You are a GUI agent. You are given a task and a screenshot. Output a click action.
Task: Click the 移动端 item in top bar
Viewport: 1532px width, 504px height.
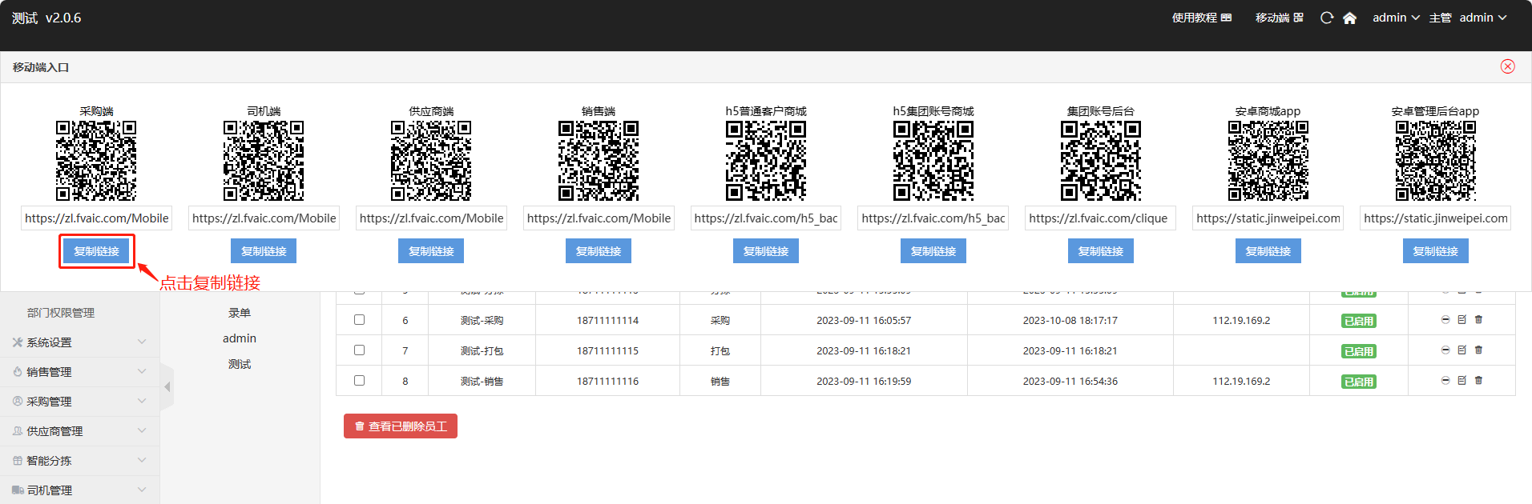coord(1279,18)
